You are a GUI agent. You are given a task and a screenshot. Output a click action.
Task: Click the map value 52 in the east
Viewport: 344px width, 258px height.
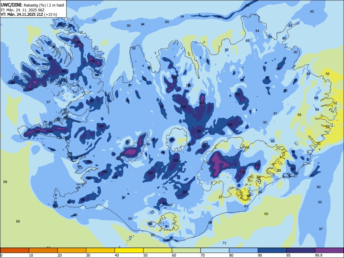(335, 103)
